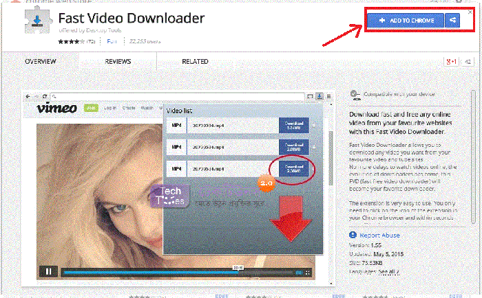
Task: Click the Vimeo logo
Action: point(56,108)
